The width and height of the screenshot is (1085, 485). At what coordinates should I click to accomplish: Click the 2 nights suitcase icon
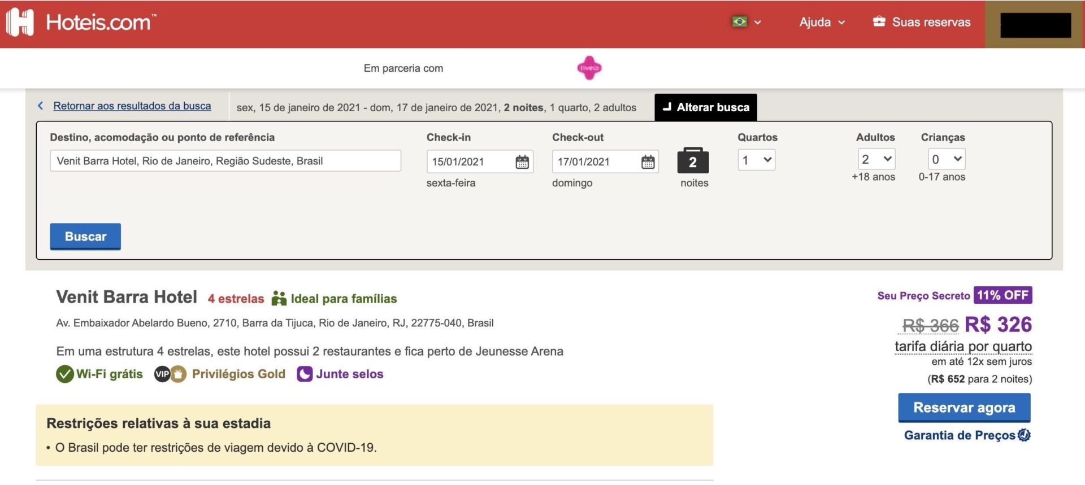[693, 161]
